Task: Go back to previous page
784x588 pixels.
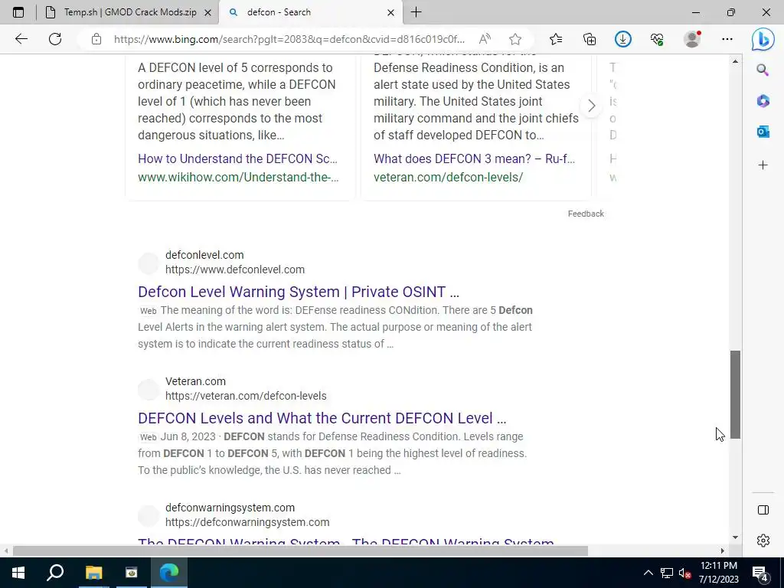Action: [x=21, y=39]
